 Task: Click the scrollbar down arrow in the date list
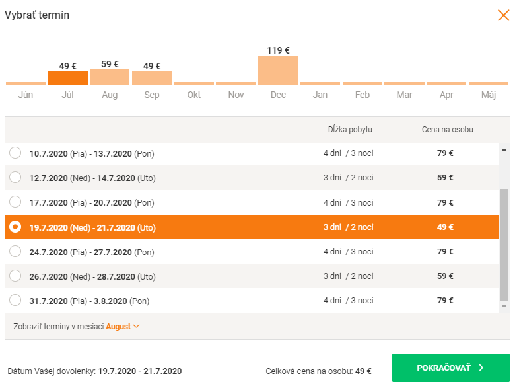click(x=504, y=307)
